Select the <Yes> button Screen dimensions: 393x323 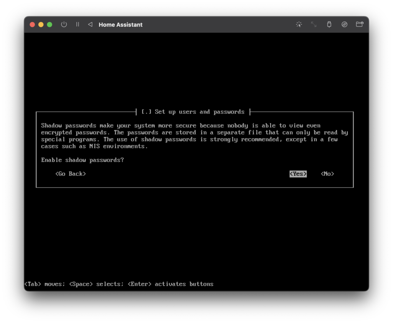pyautogui.click(x=298, y=174)
